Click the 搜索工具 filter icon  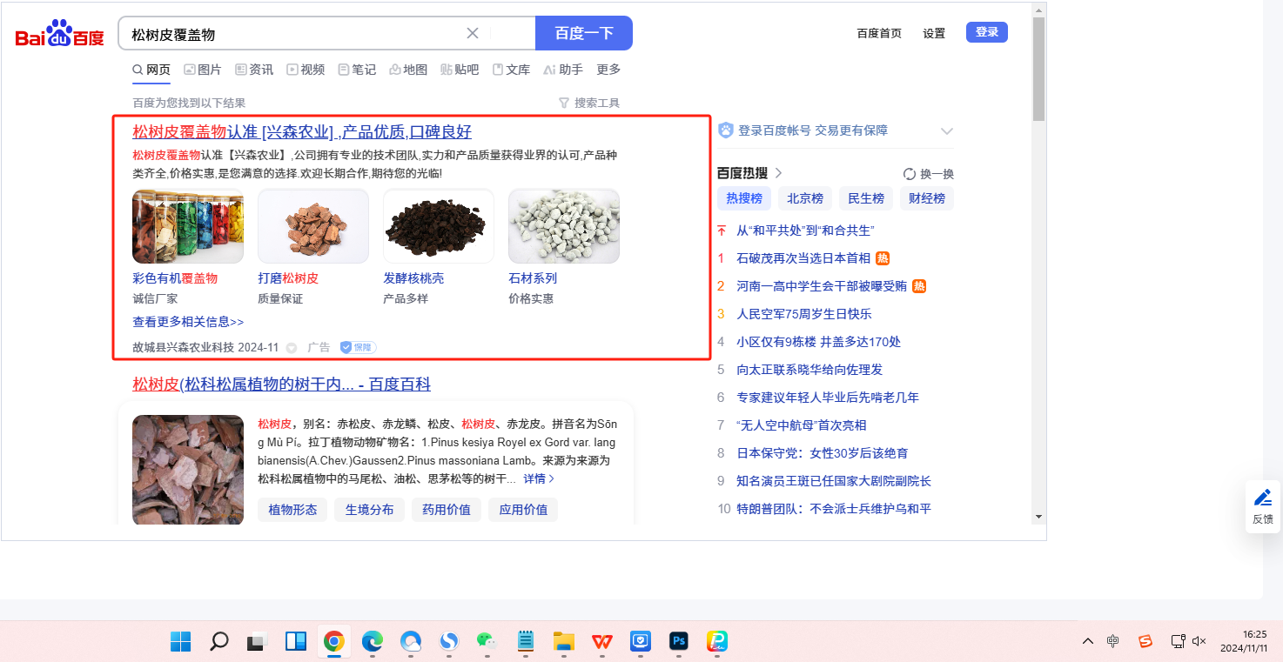coord(564,103)
